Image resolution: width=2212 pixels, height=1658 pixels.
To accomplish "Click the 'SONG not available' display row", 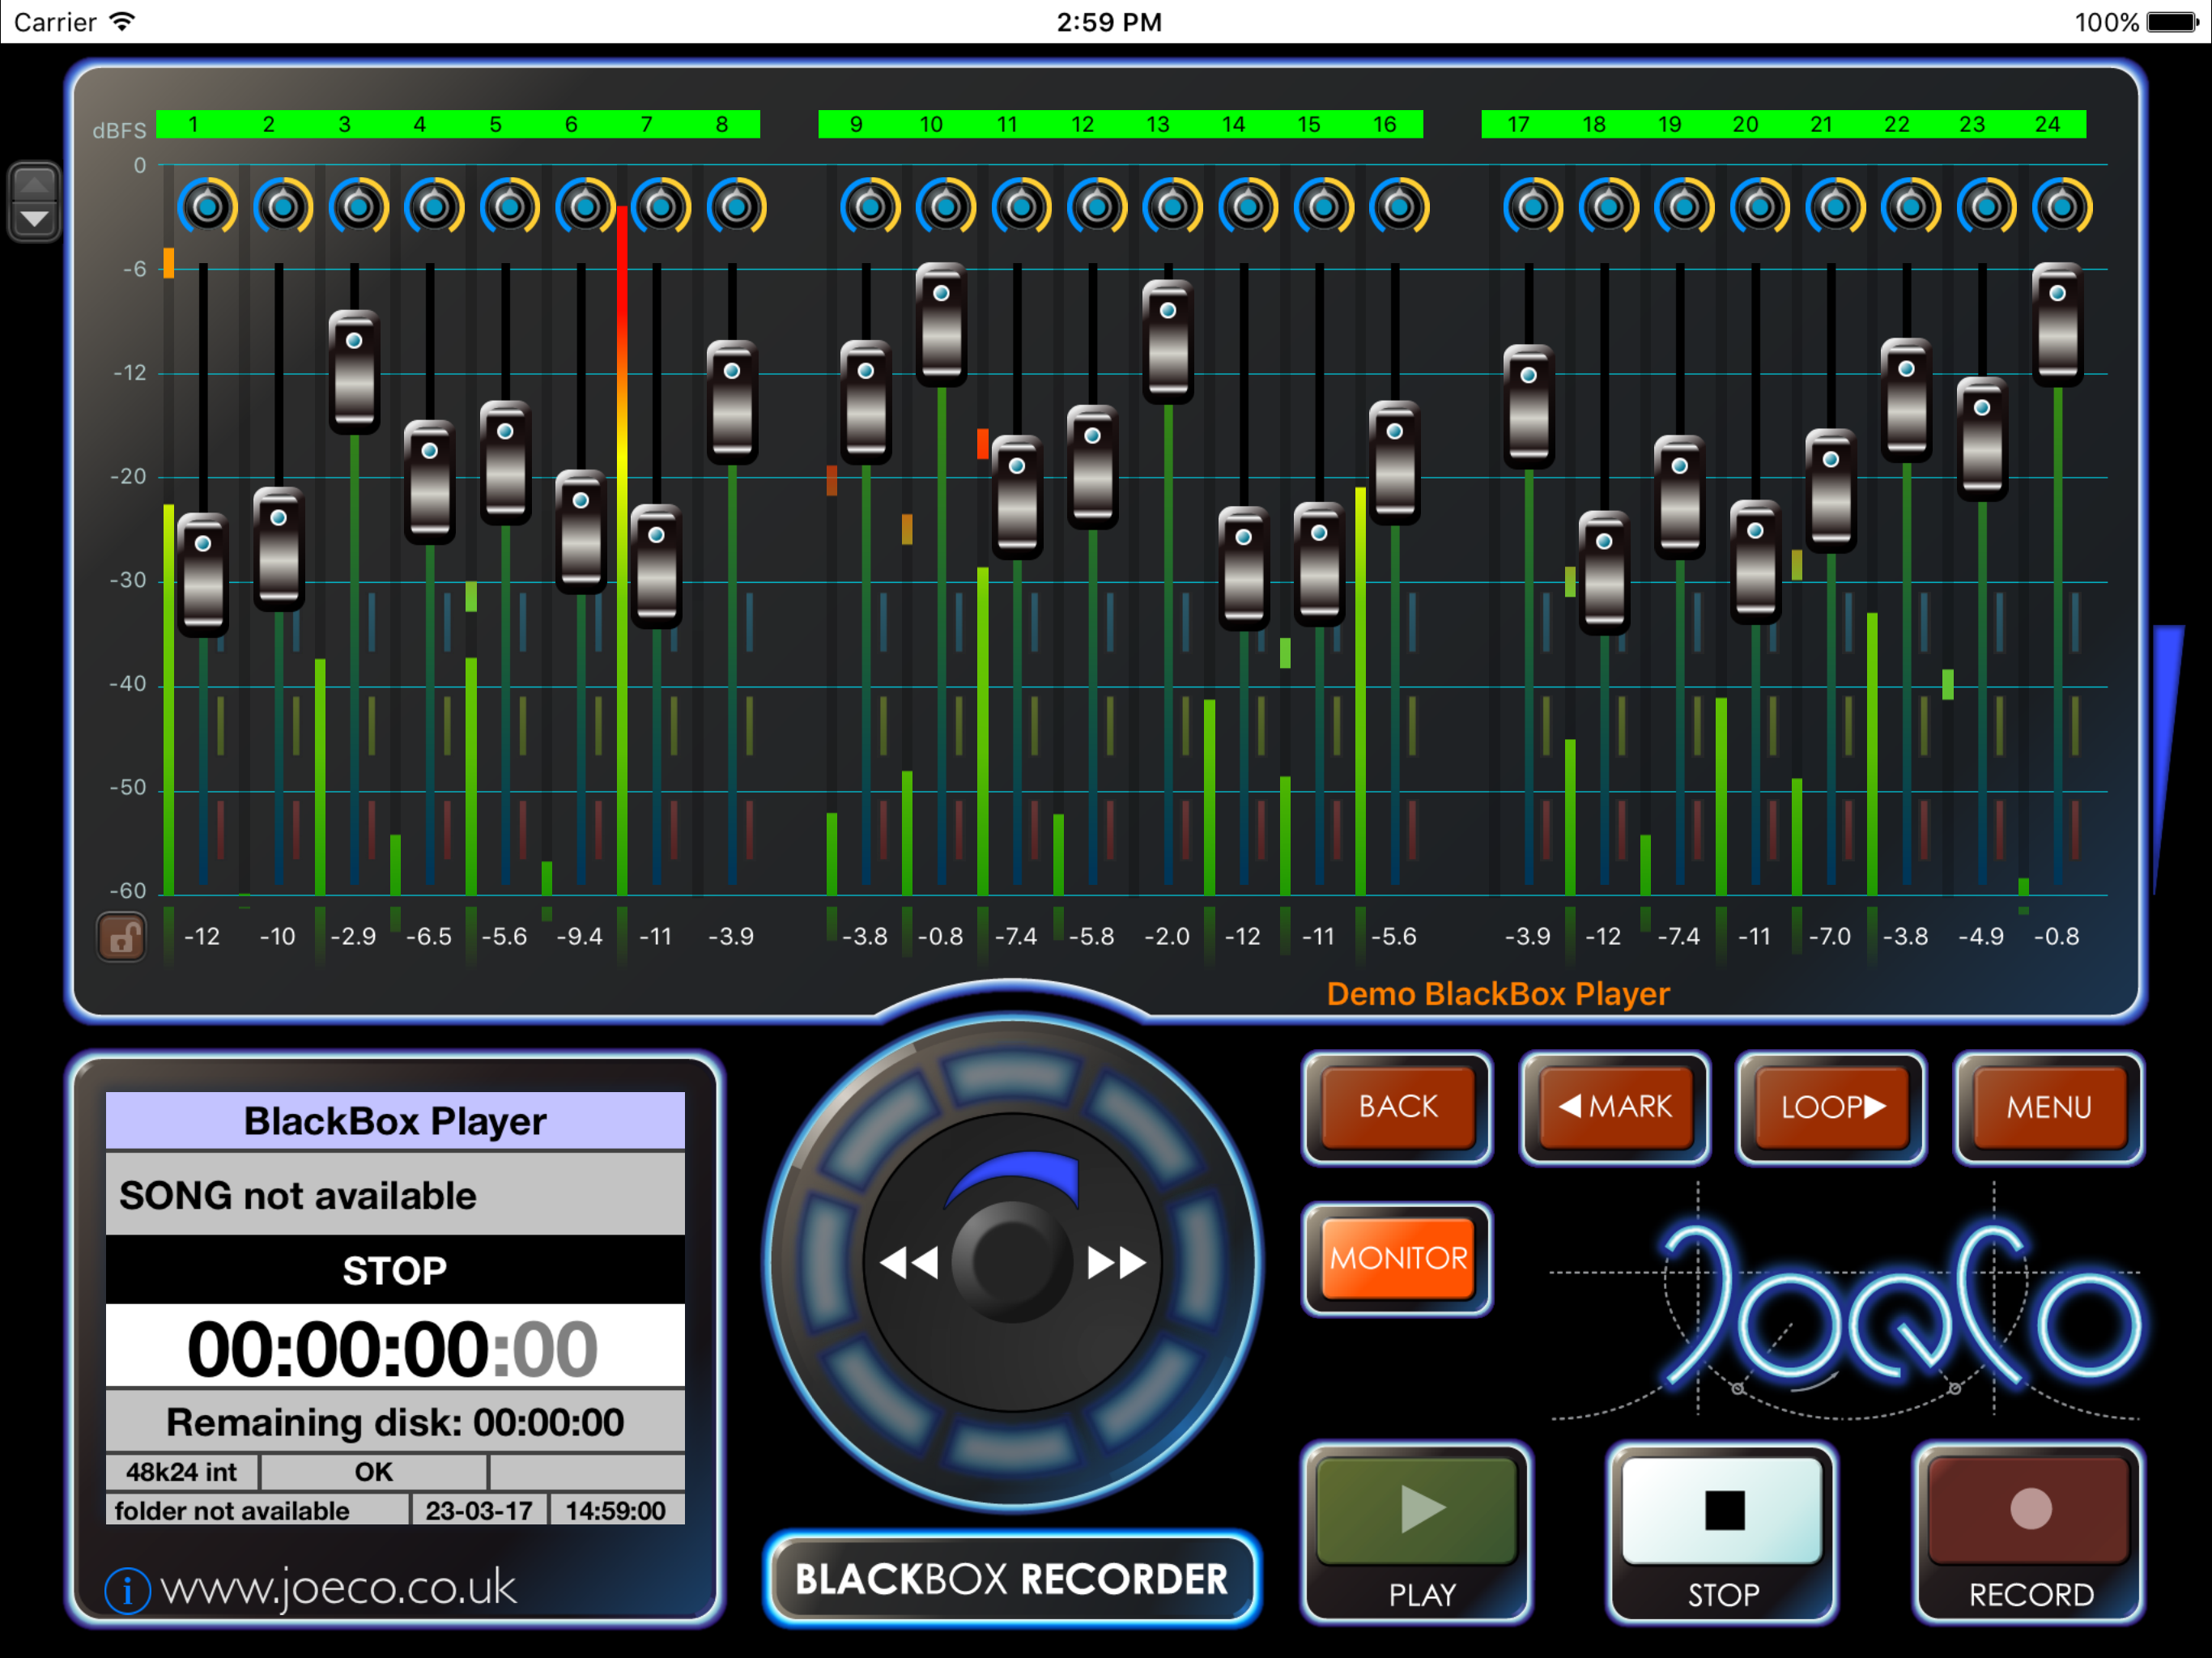I will [x=395, y=1195].
